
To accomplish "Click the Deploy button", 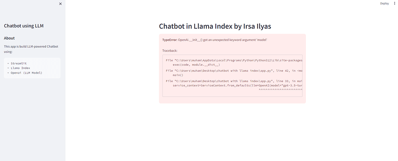I will tap(384, 3).
